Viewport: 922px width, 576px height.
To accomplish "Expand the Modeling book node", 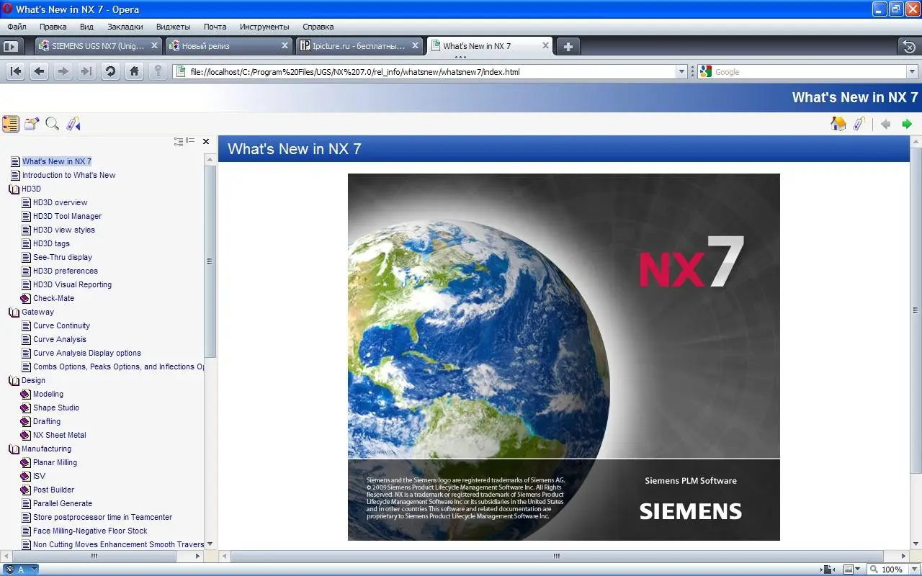I will tap(26, 395).
